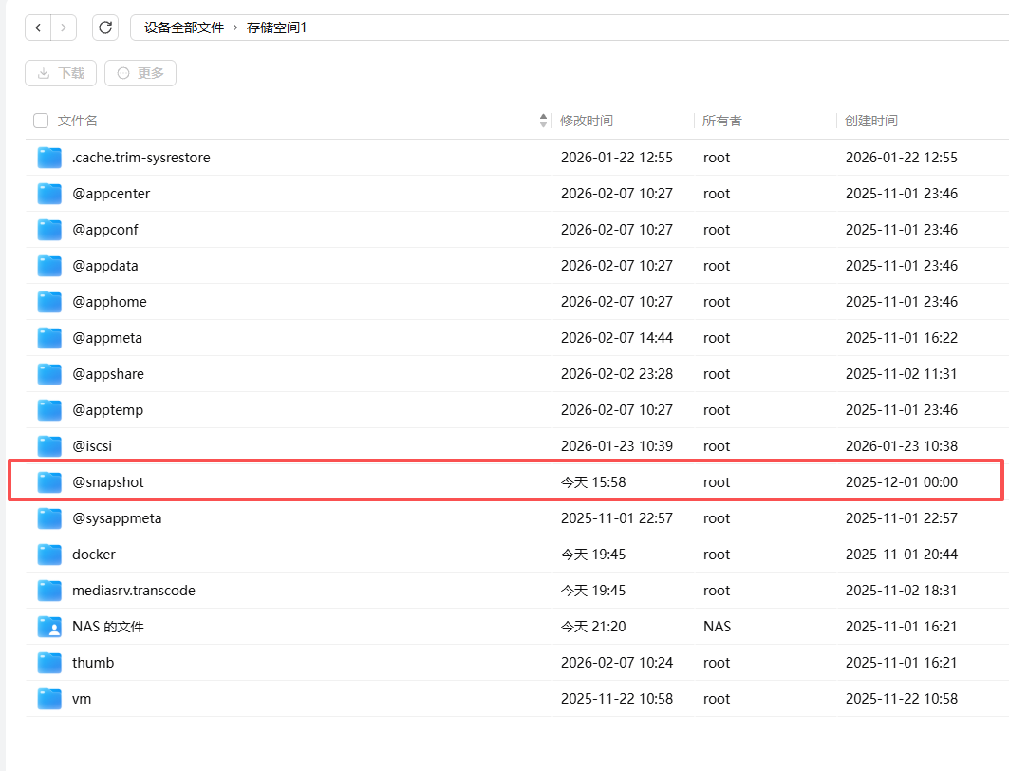Click the @snapshot folder icon
This screenshot has height=771, width=1009.
tap(49, 482)
